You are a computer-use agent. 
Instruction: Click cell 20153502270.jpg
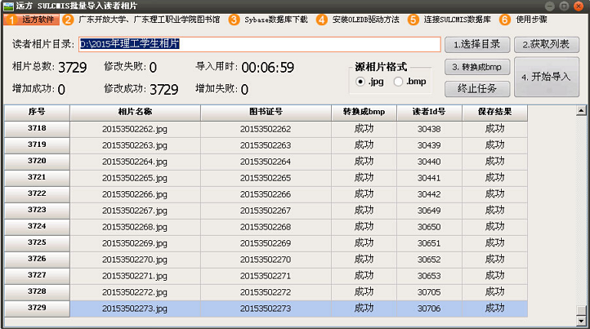point(135,260)
